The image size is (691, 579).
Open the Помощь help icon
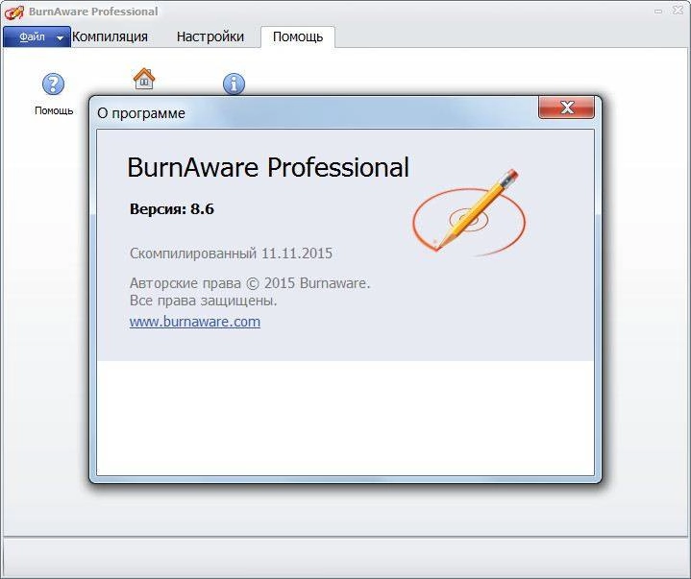(53, 84)
